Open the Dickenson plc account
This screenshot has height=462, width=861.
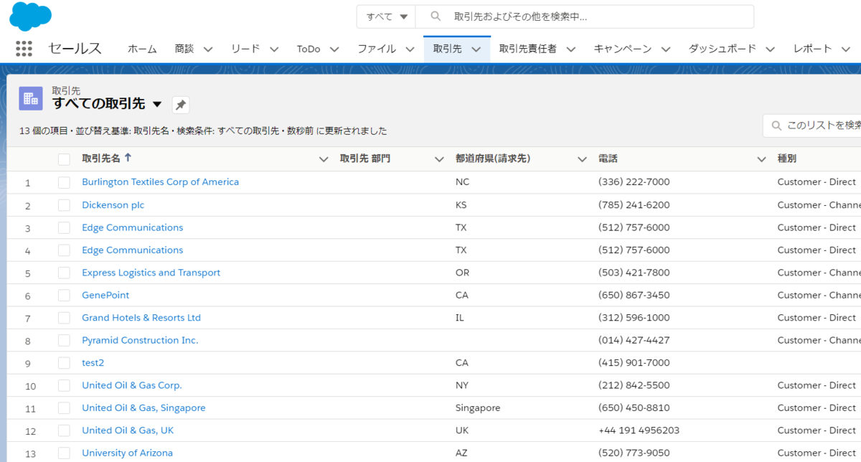tap(113, 205)
